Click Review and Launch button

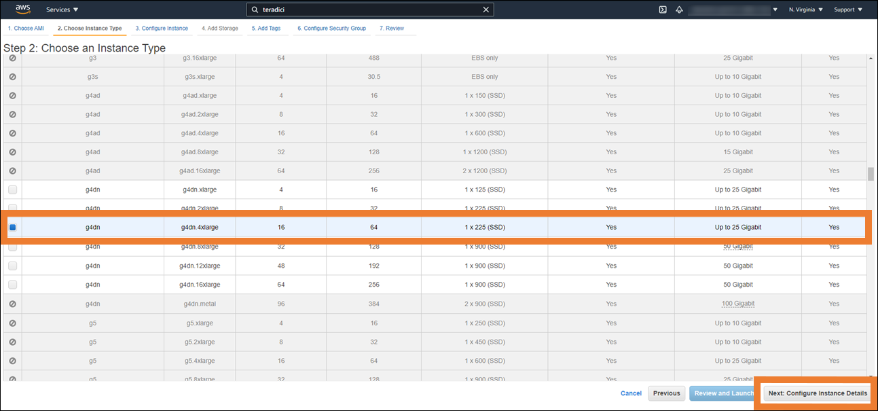click(723, 393)
